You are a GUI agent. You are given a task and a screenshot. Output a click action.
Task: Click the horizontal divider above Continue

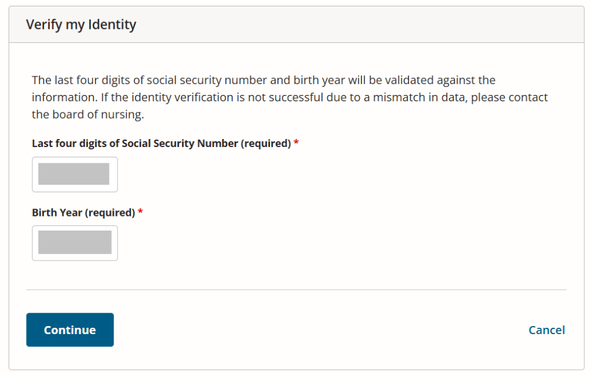click(296, 290)
